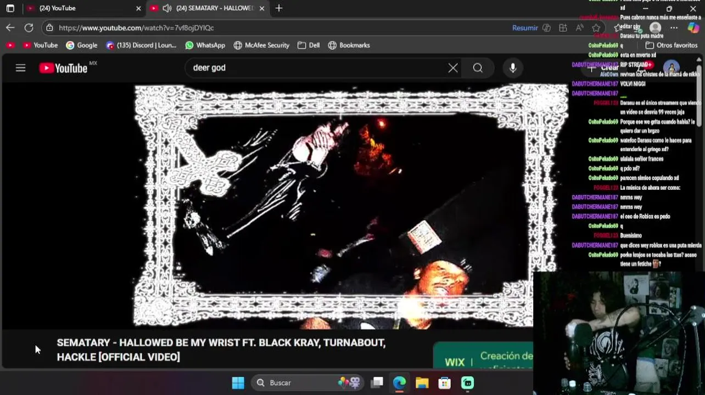The image size is (705, 395).
Task: Open browser profile avatar icon
Action: point(655,27)
